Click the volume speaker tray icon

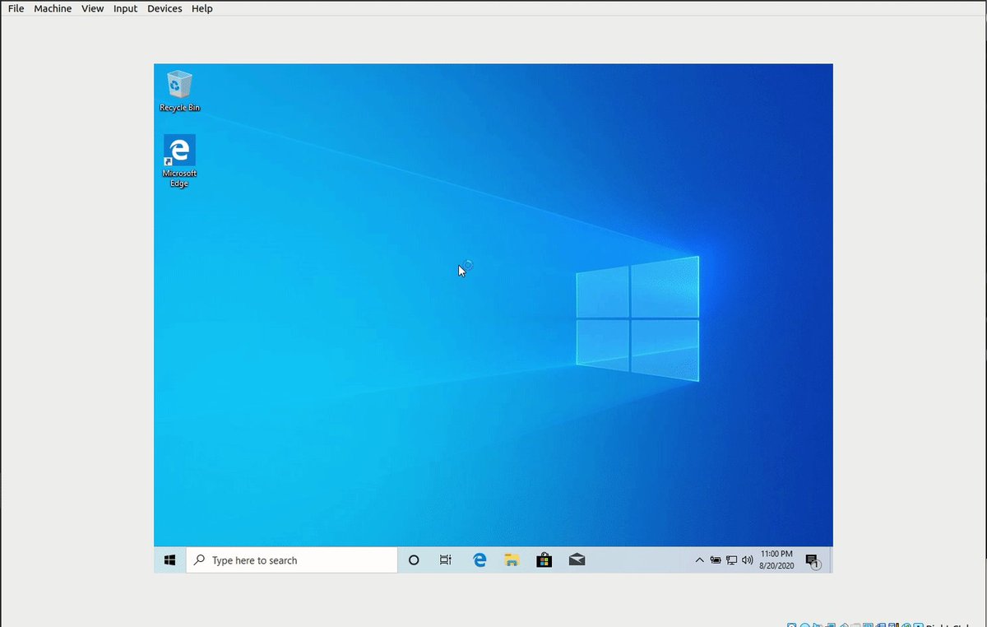pyautogui.click(x=747, y=560)
